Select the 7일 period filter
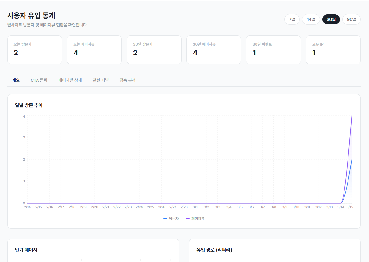This screenshot has height=262, width=369. click(292, 19)
